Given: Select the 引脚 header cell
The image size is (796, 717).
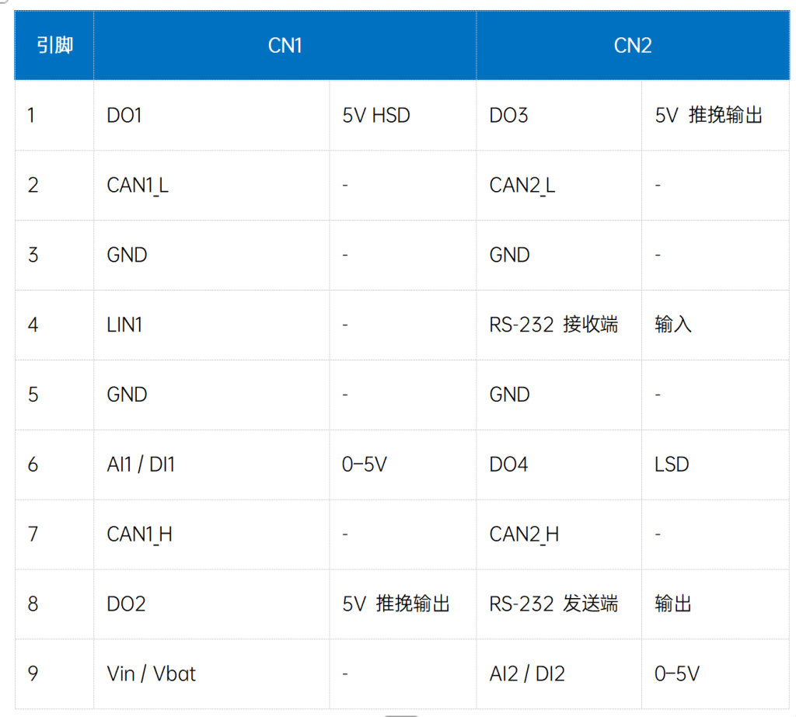Looking at the screenshot, I should 54,46.
